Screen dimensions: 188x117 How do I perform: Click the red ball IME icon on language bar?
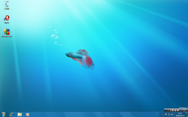(168, 110)
